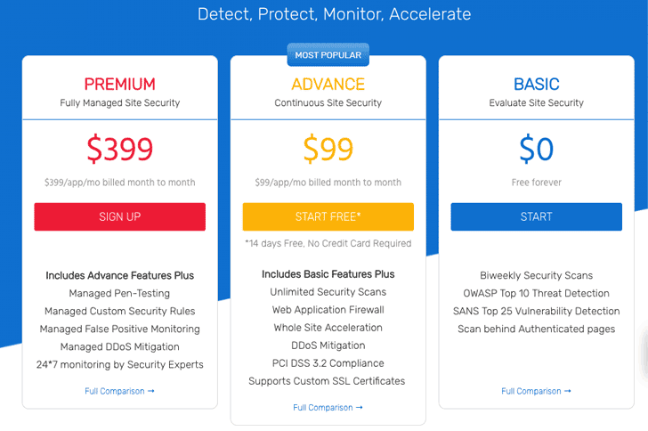Viewport: 648px width, 431px height.
Task: Open Full Comparison link under Advance plan
Action: point(328,408)
